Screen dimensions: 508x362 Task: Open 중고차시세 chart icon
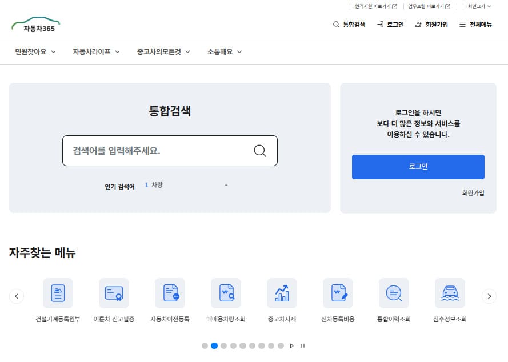tap(282, 293)
